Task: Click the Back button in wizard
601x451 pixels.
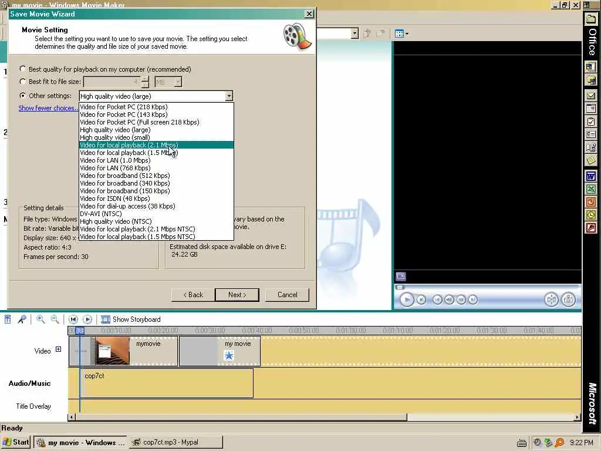Action: pyautogui.click(x=193, y=295)
